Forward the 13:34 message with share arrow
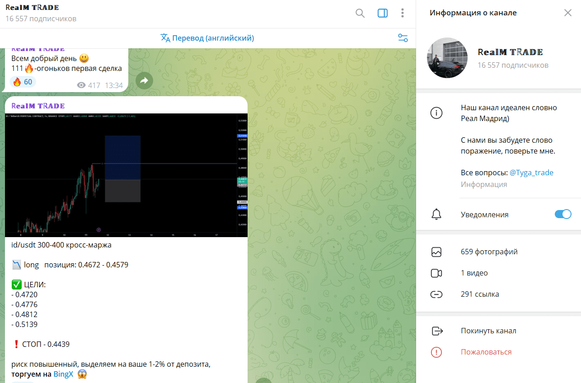The height and width of the screenshot is (383, 581). 144,81
